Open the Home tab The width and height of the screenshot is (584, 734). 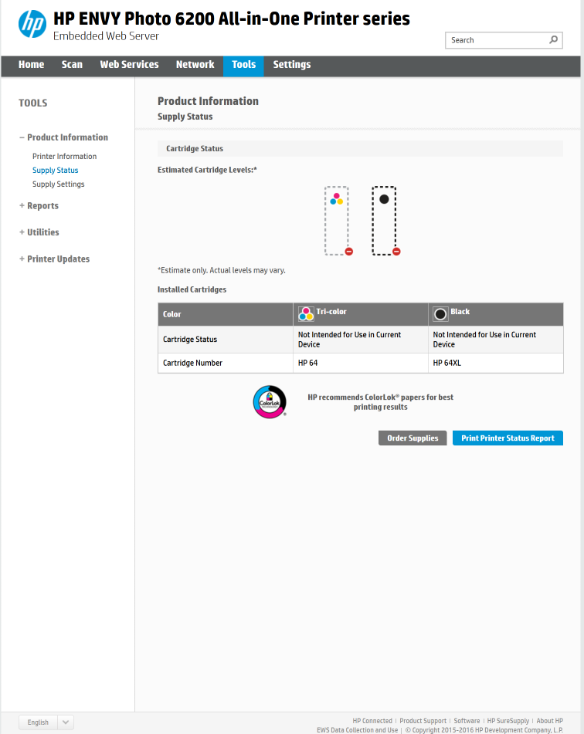[32, 65]
